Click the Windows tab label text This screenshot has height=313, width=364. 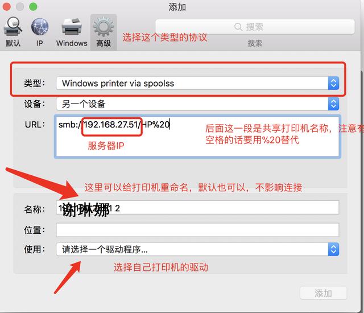coord(72,43)
